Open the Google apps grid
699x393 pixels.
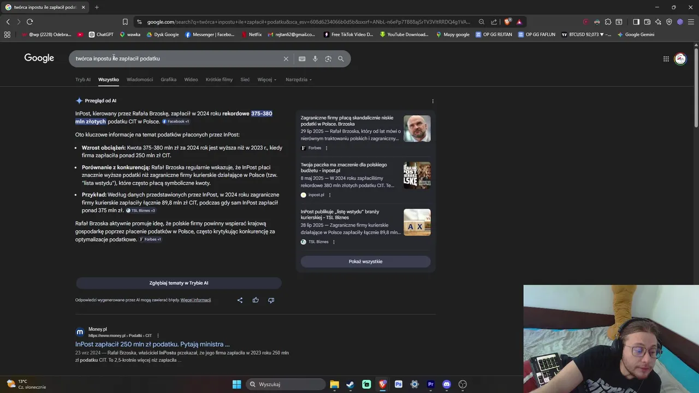point(666,58)
